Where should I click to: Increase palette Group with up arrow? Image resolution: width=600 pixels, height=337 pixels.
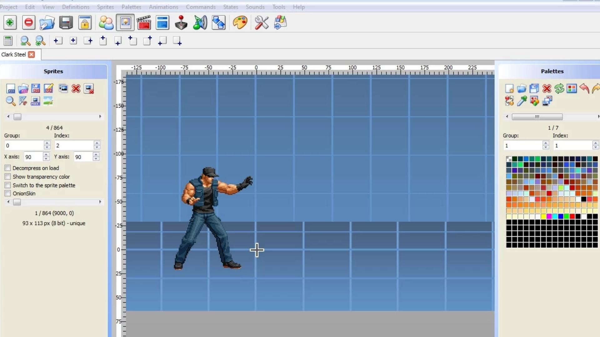pos(546,143)
